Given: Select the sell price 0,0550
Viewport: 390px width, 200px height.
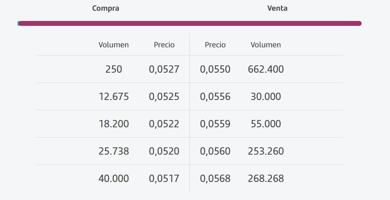Looking at the screenshot, I should click(x=215, y=69).
